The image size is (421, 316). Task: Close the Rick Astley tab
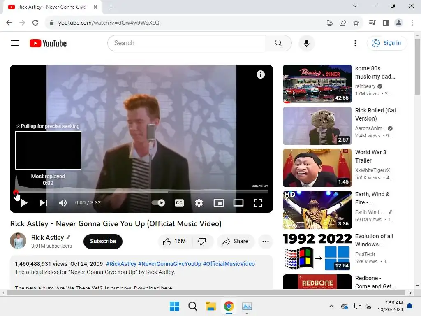[x=95, y=7]
